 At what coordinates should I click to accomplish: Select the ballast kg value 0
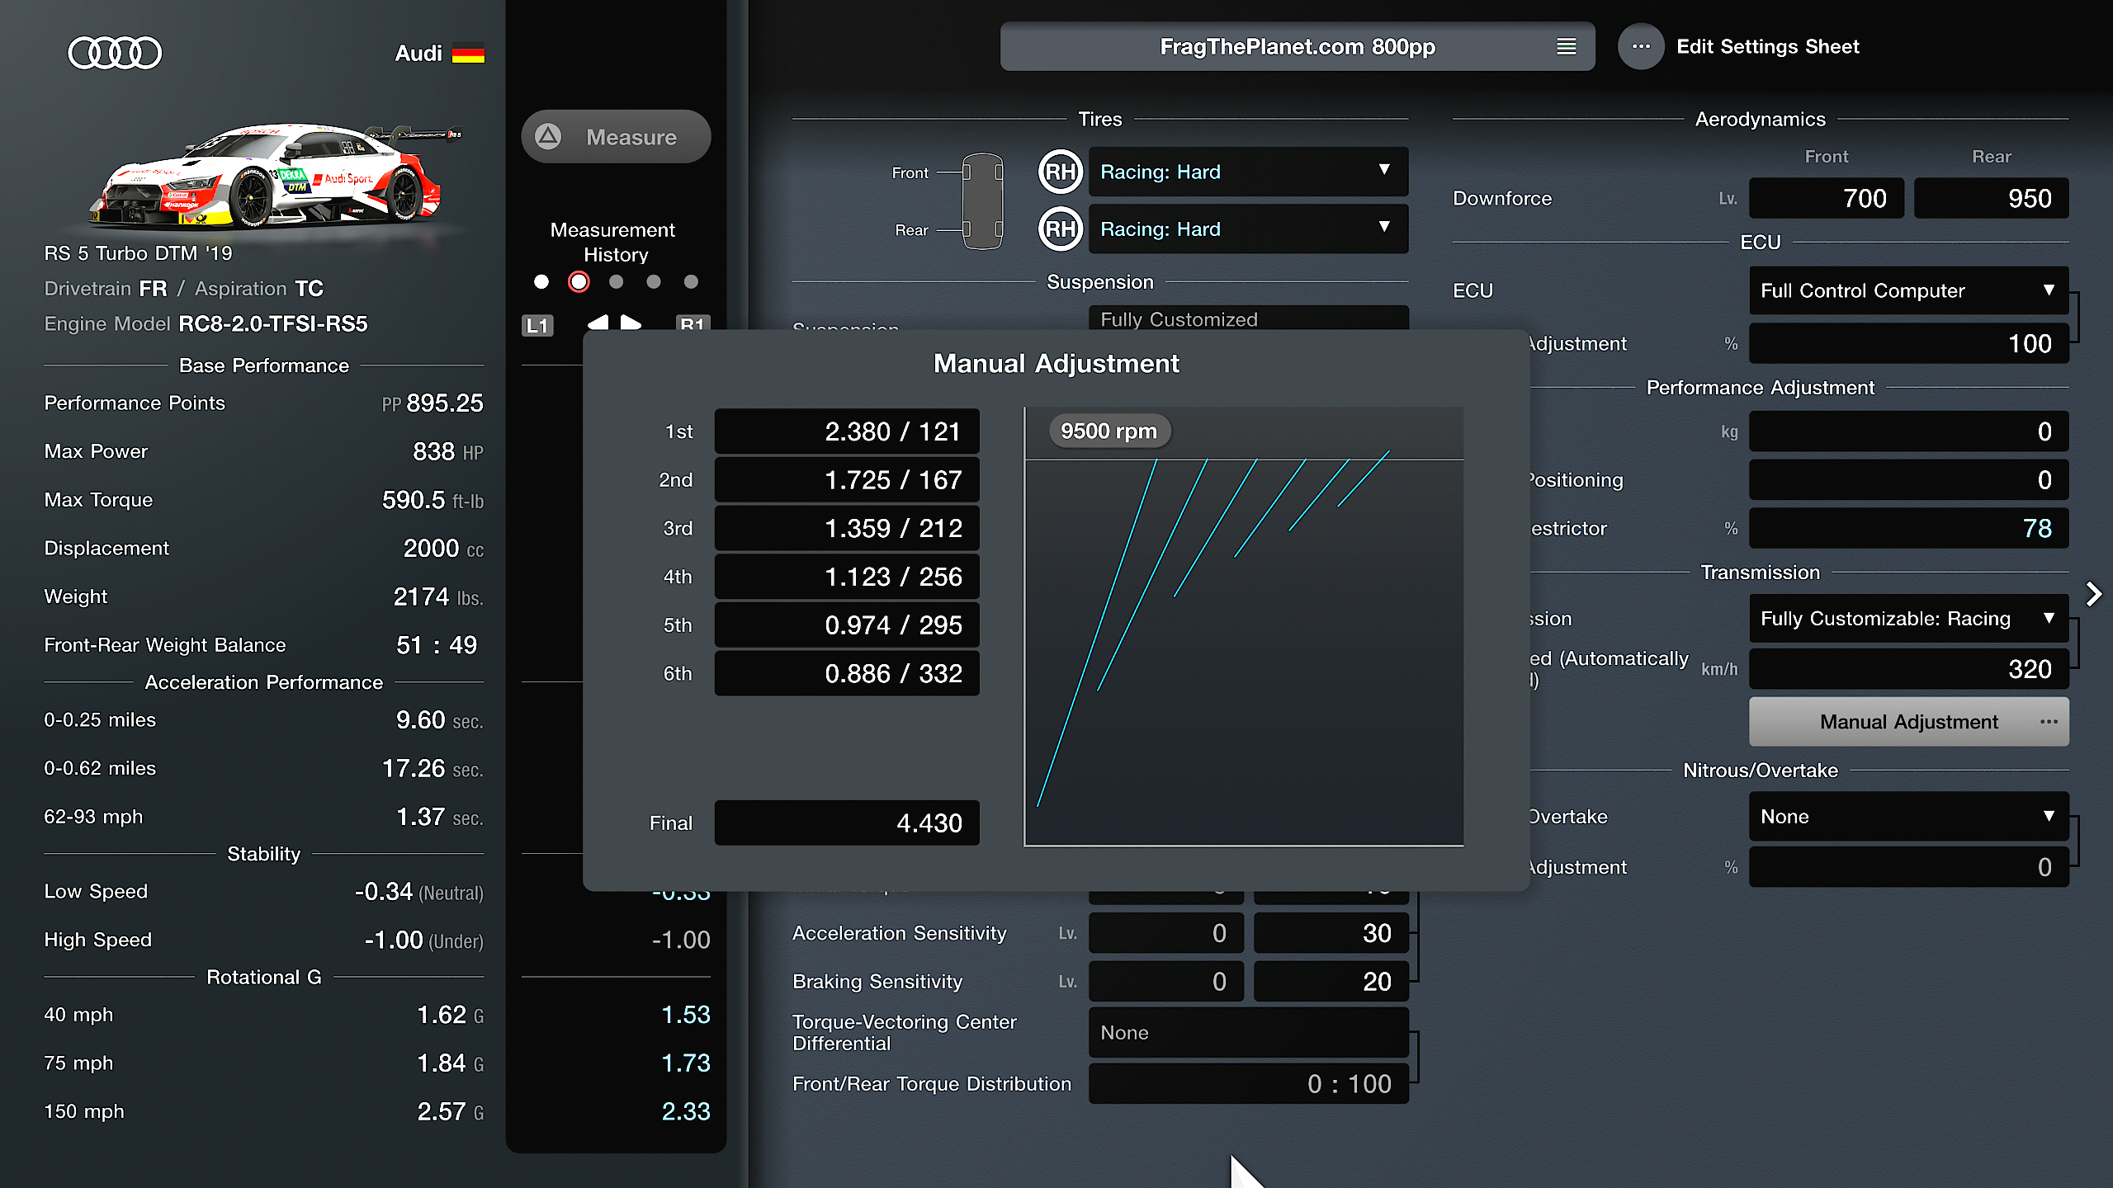click(x=1908, y=431)
